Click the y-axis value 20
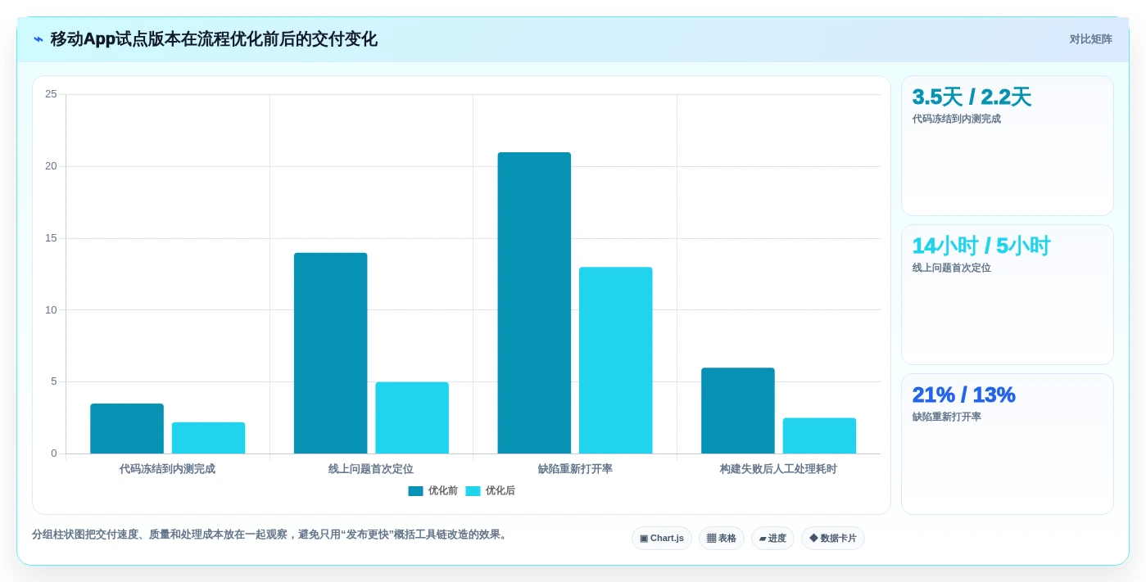 pos(51,166)
